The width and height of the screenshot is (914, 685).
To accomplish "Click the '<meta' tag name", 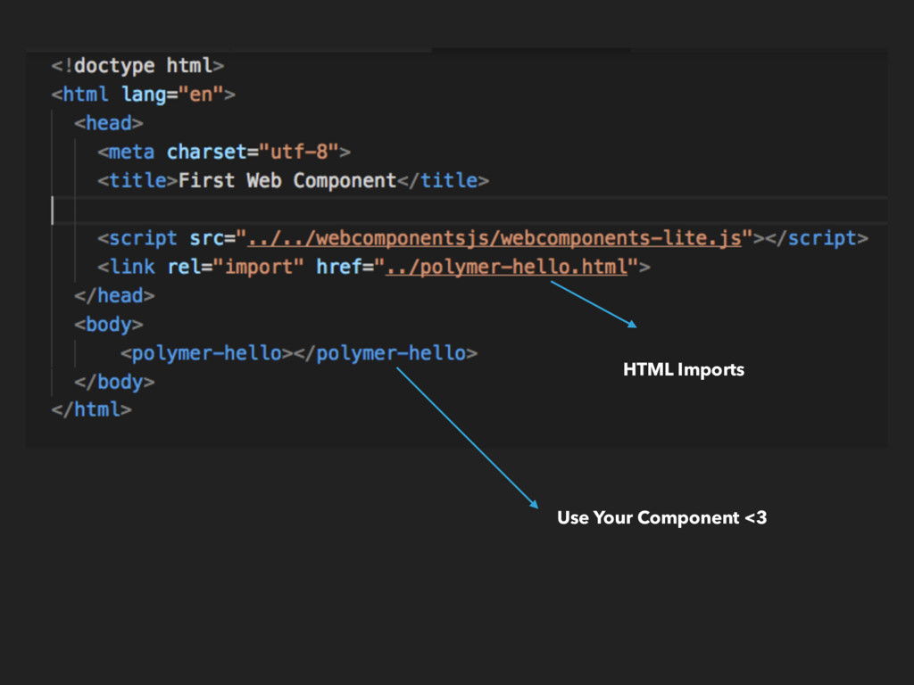I will point(126,152).
